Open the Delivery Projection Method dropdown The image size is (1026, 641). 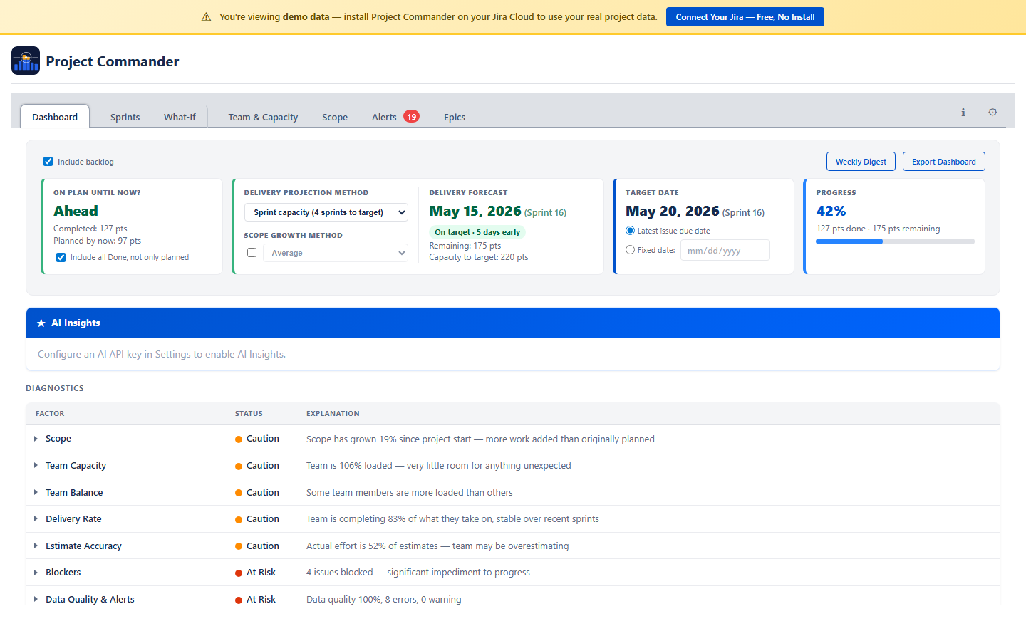click(x=326, y=212)
